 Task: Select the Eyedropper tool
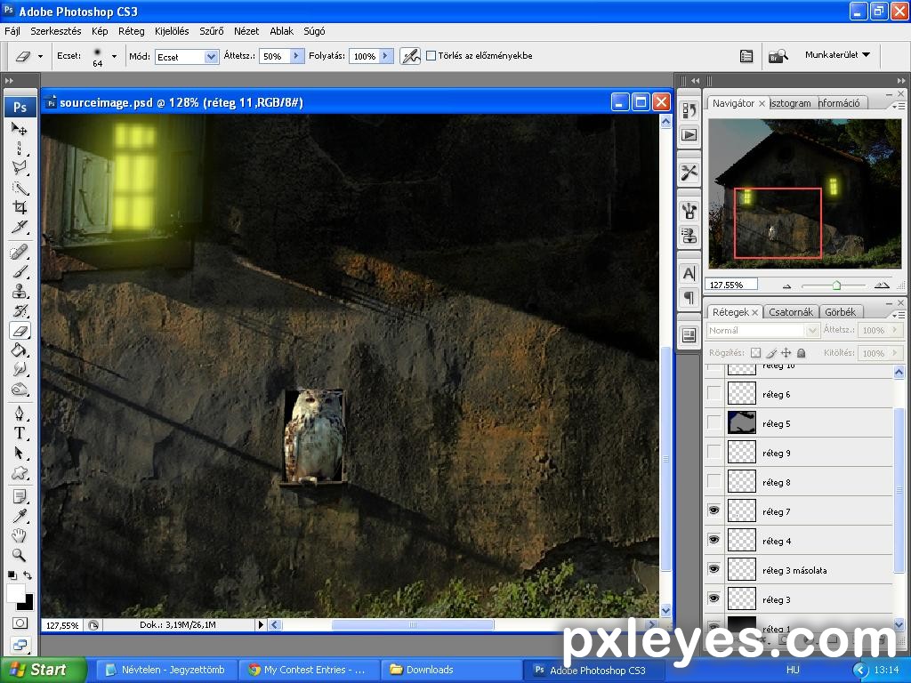point(20,517)
